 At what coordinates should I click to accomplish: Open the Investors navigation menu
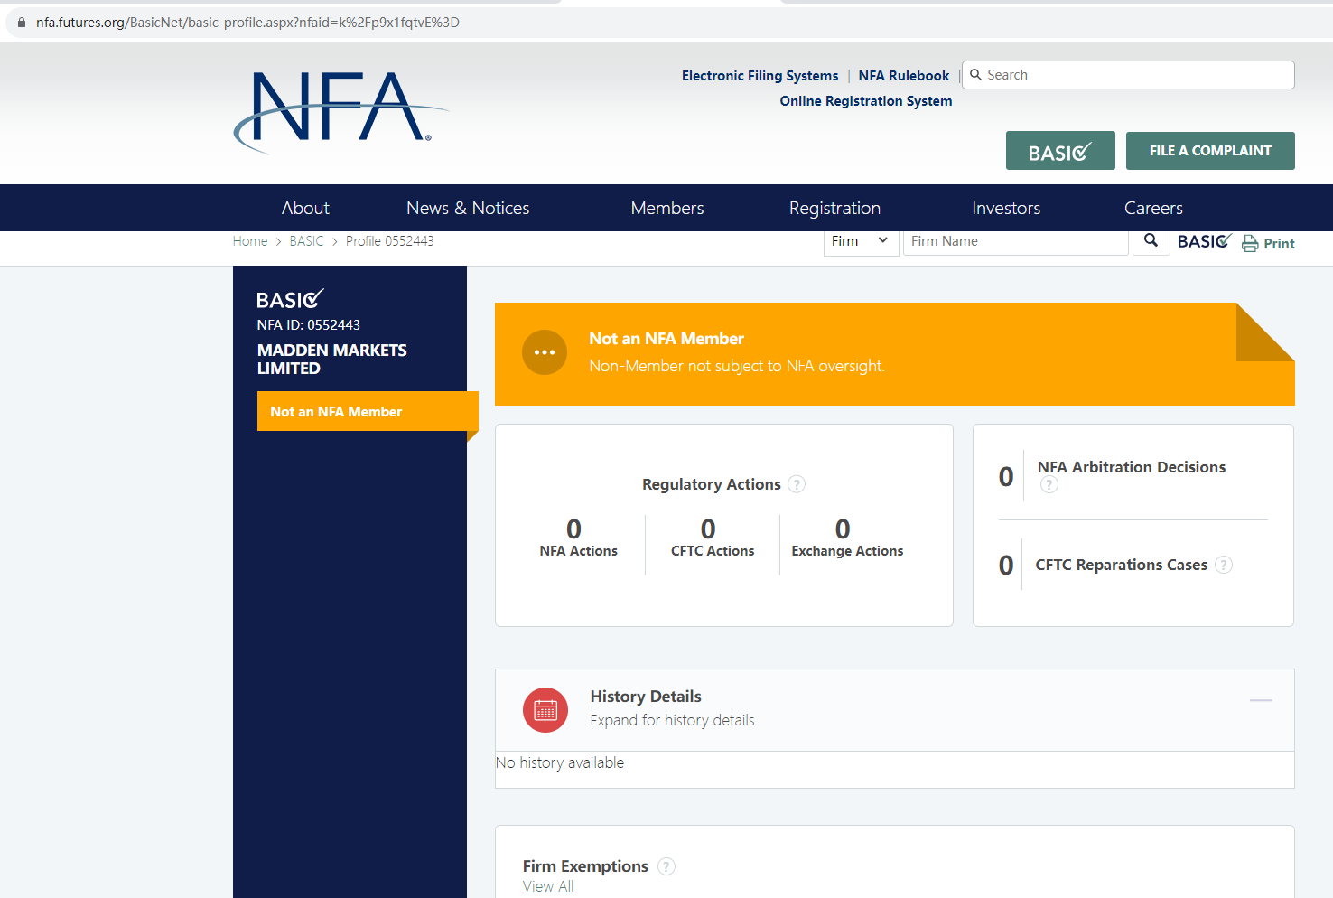(1006, 208)
